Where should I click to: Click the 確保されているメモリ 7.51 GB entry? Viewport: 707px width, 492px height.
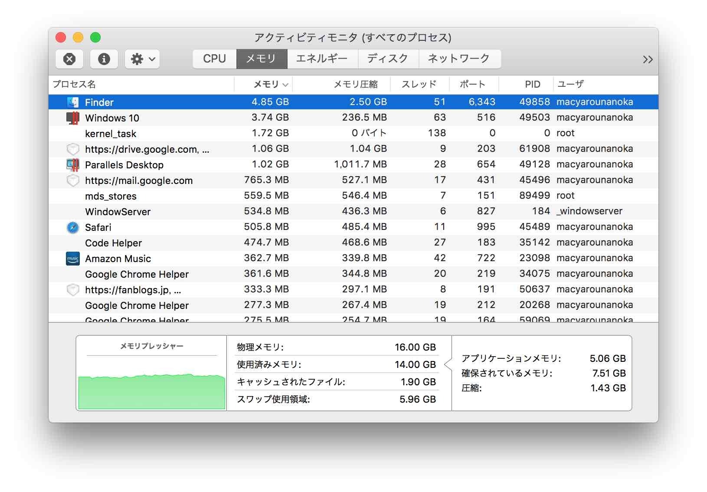pyautogui.click(x=543, y=373)
